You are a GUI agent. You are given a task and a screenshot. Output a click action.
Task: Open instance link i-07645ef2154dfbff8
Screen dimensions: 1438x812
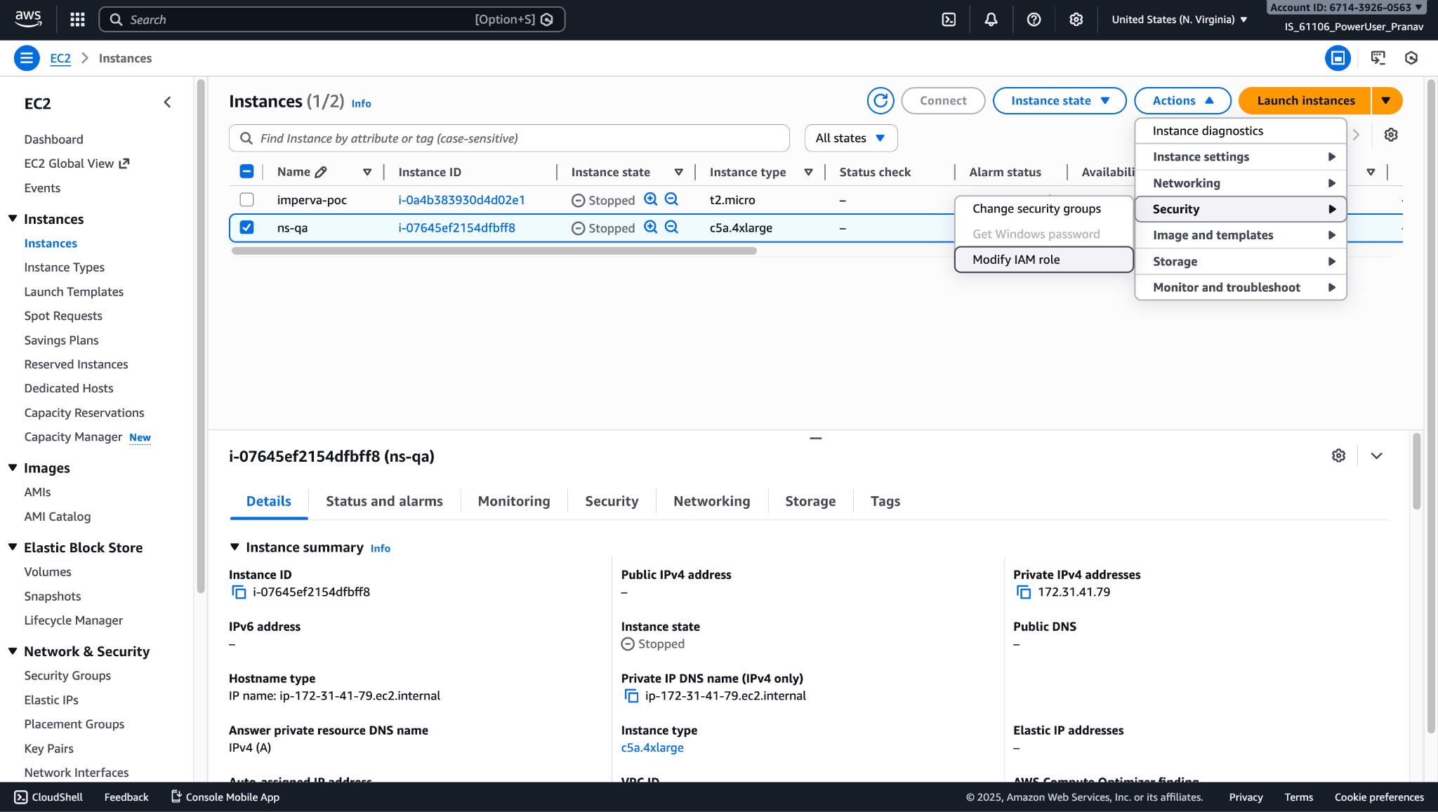pyautogui.click(x=456, y=227)
